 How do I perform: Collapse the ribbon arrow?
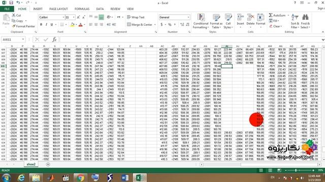pyautogui.click(x=323, y=32)
